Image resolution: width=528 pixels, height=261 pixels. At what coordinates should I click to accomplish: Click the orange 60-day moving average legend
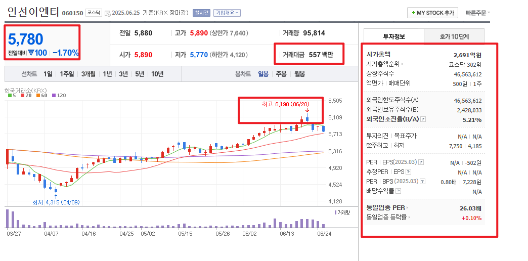[41, 96]
